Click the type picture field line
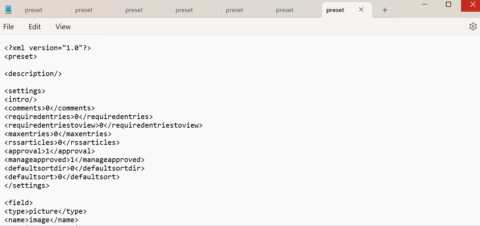 point(46,211)
